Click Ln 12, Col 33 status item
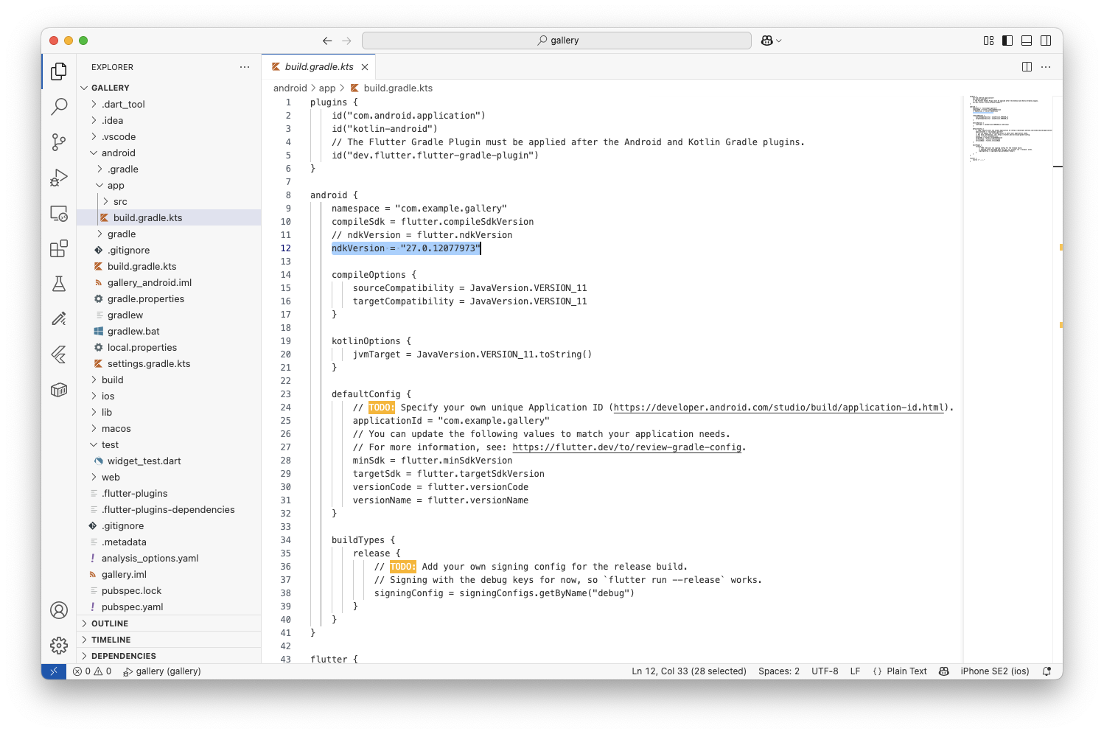 [x=688, y=671]
